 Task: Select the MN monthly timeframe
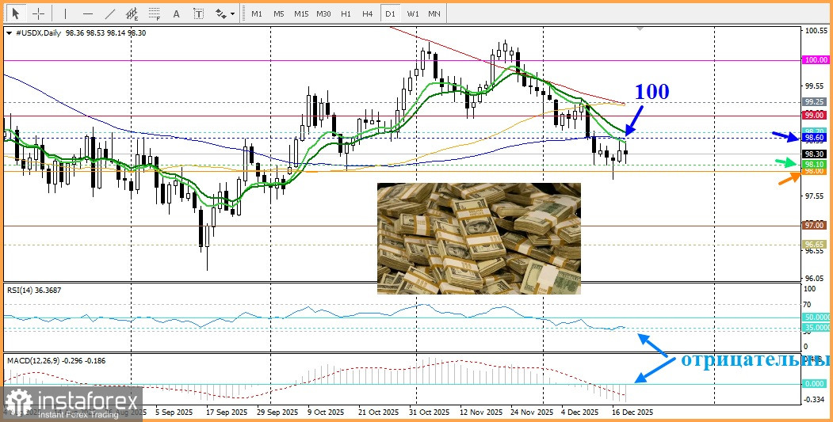(x=434, y=13)
